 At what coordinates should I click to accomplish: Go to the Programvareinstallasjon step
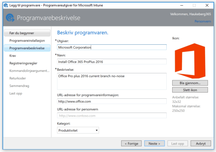pyautogui.click(x=27, y=41)
